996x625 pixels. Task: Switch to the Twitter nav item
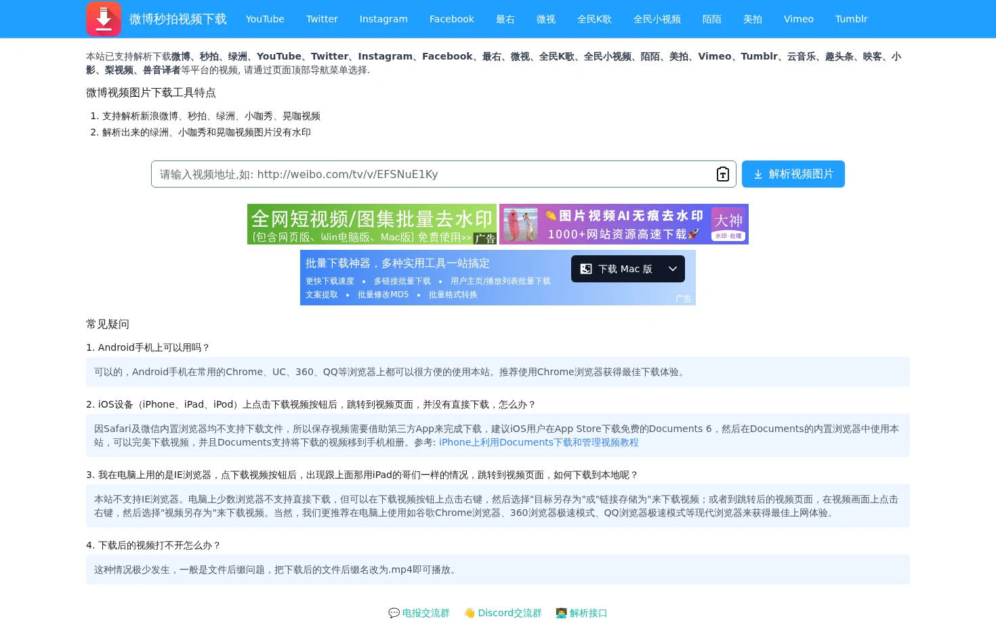tap(322, 19)
